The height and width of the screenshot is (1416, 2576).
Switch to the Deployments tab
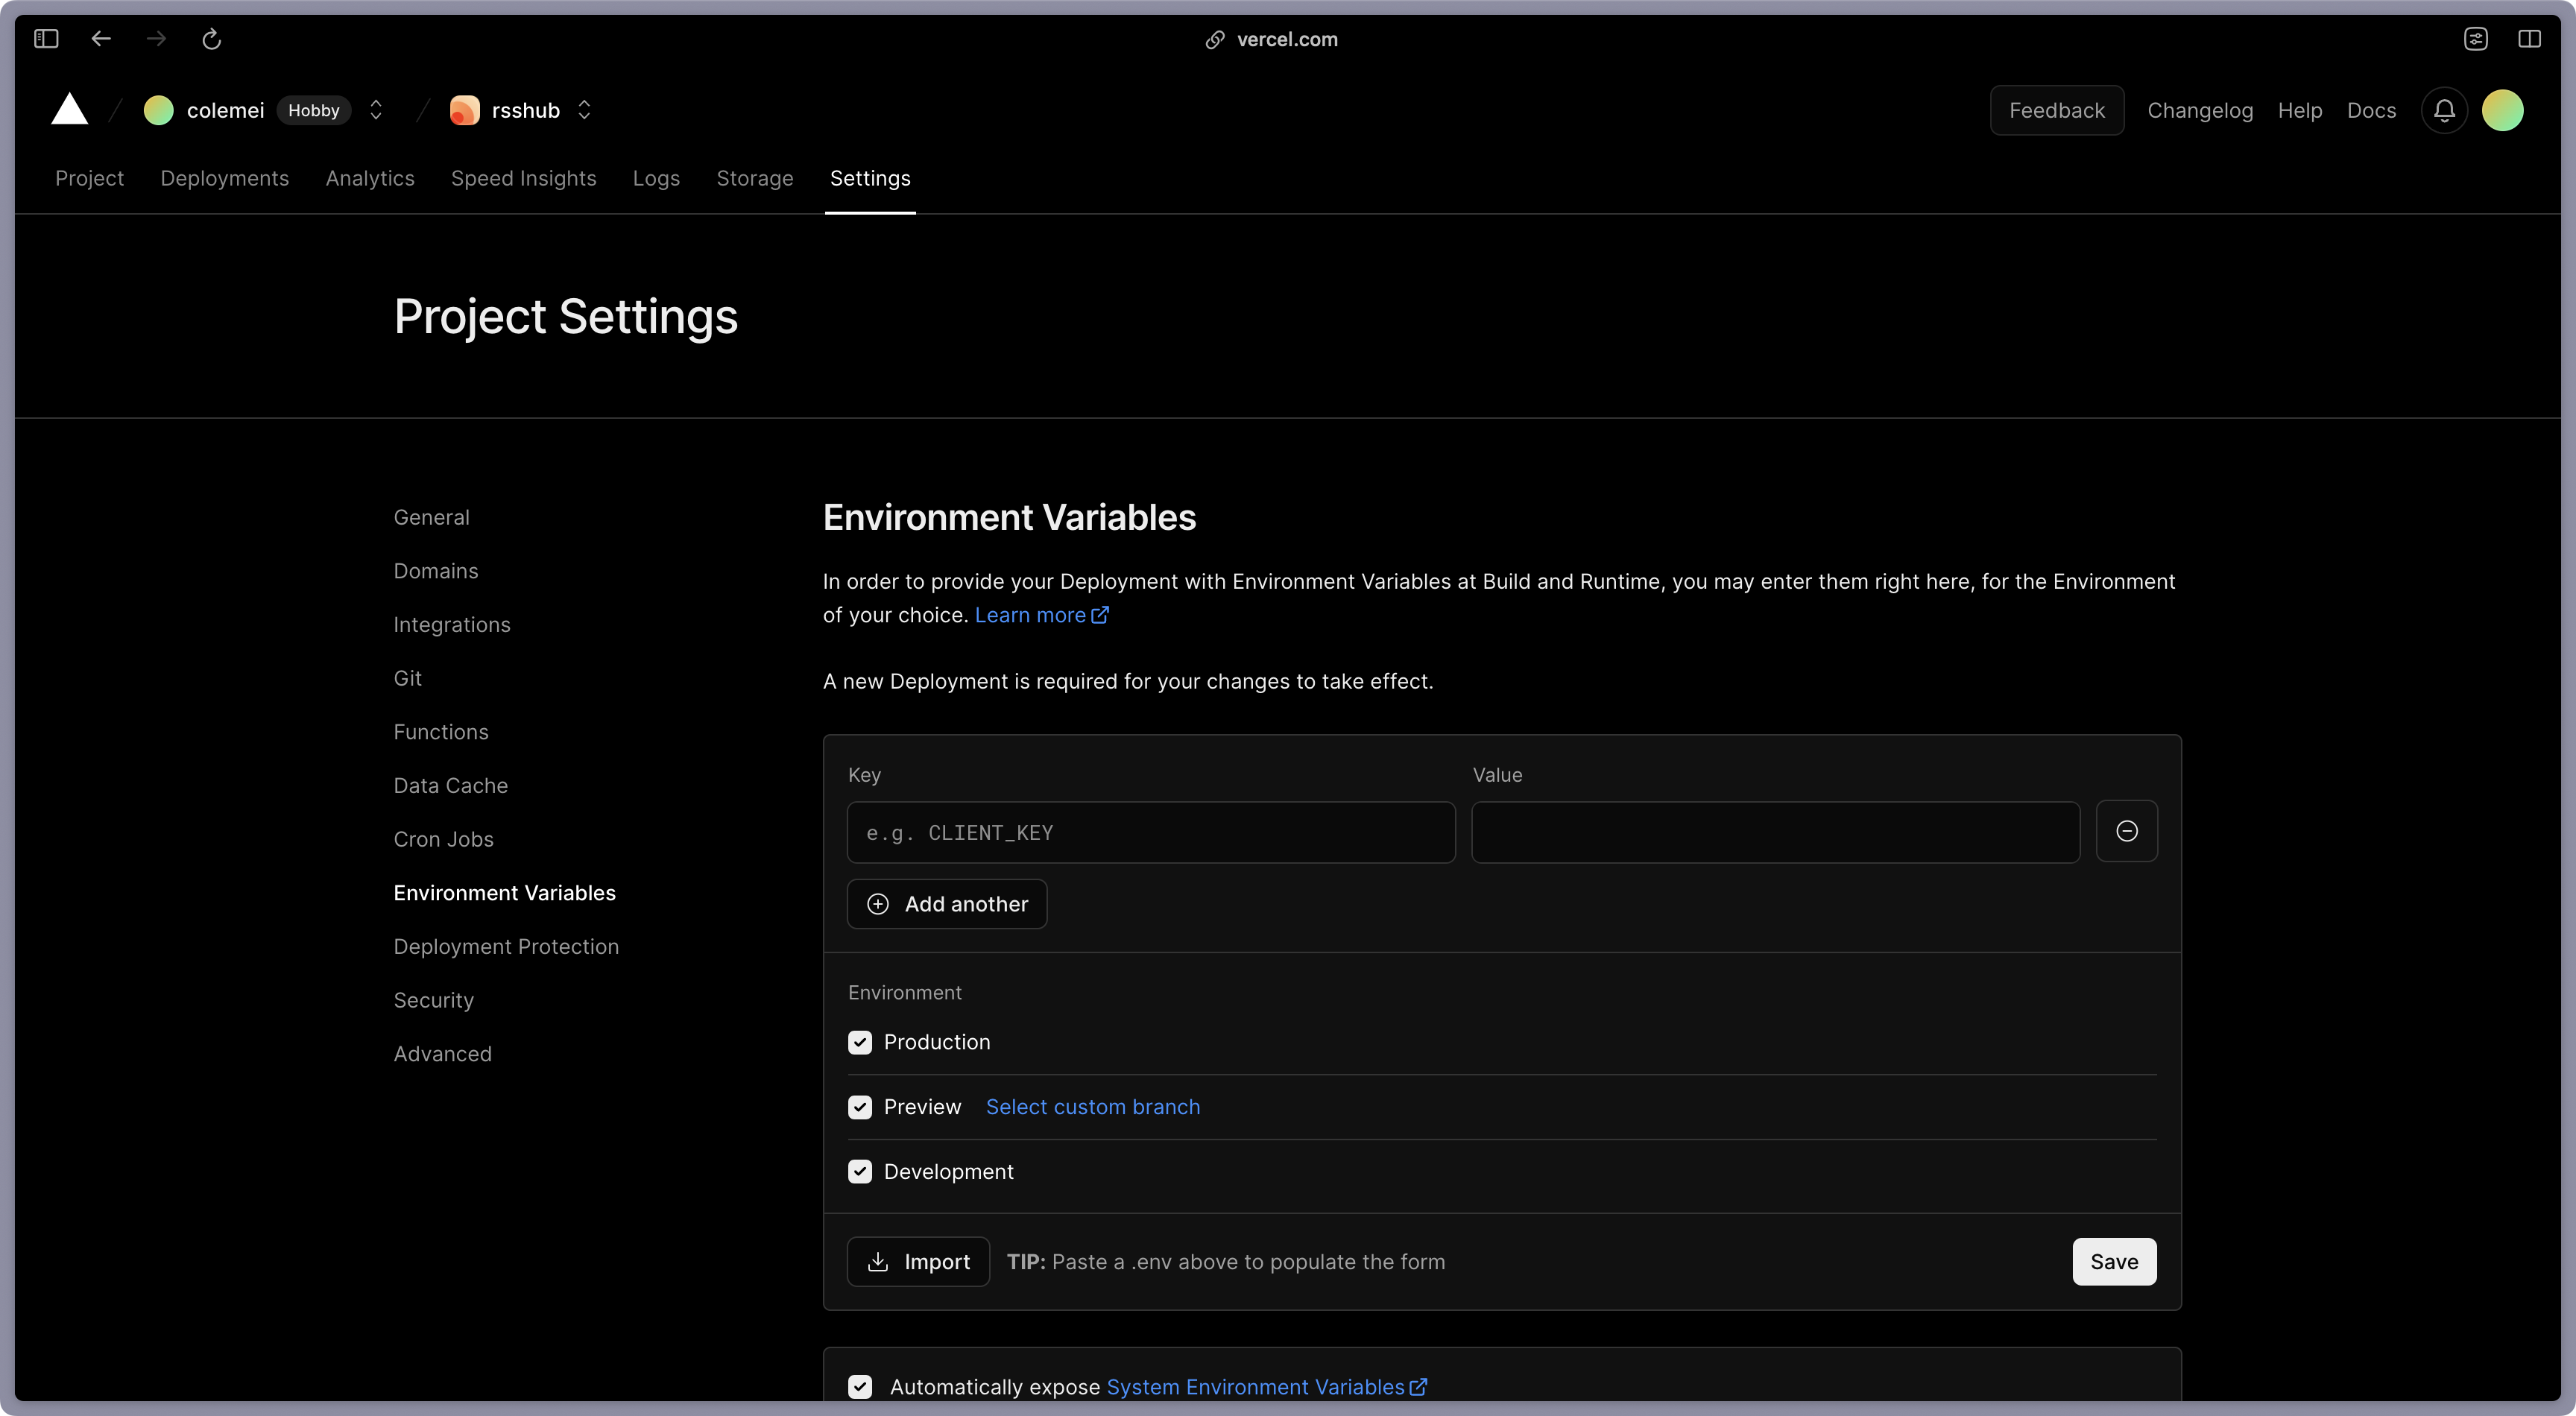coord(224,178)
